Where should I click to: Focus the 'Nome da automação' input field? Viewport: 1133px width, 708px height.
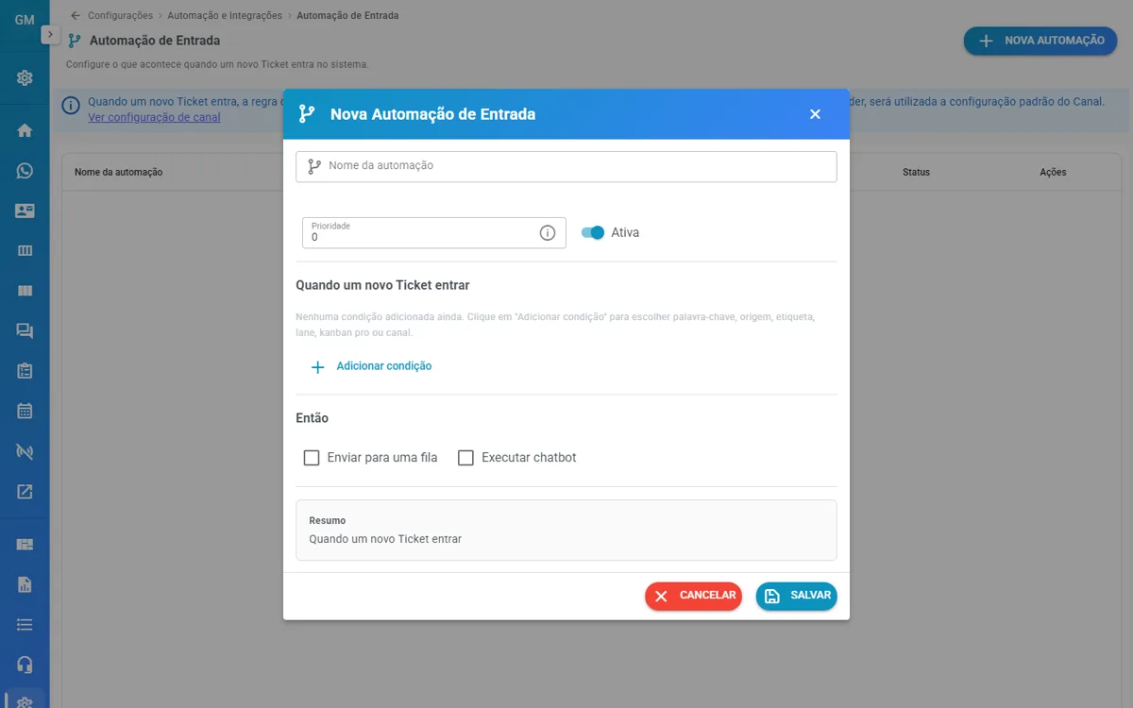[x=566, y=166]
